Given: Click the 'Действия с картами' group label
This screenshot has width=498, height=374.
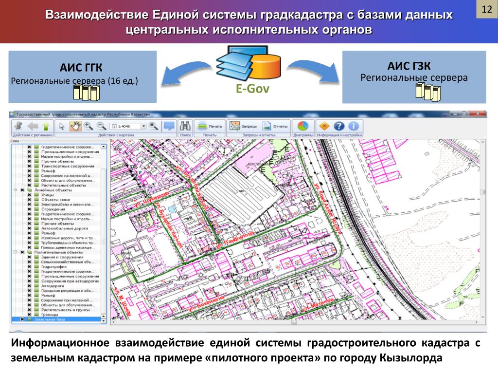Looking at the screenshot, I should click(x=116, y=135).
